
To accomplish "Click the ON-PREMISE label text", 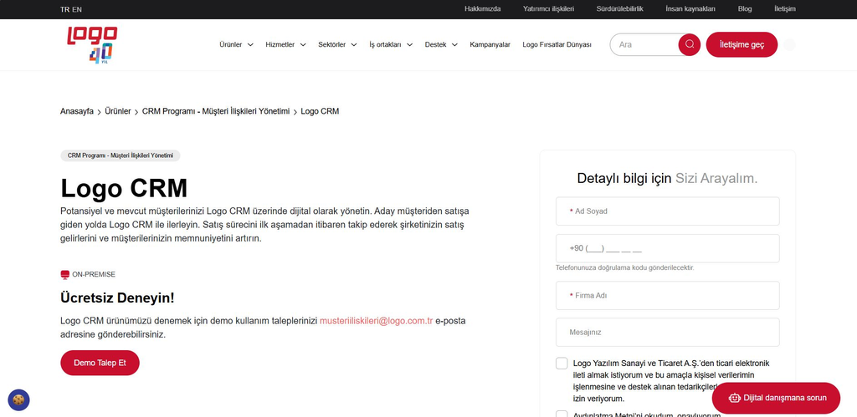I will pyautogui.click(x=94, y=275).
